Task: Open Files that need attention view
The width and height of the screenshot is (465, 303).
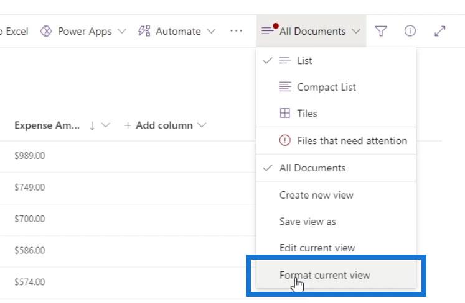Action: pos(336,140)
